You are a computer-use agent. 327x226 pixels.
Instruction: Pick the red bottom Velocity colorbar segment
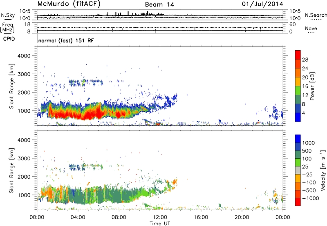pos(298,202)
